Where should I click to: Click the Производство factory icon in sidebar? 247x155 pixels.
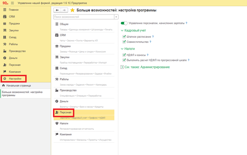5,51
